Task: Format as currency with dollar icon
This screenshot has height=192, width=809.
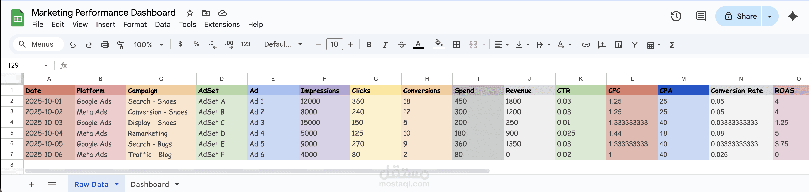Action: point(180,44)
